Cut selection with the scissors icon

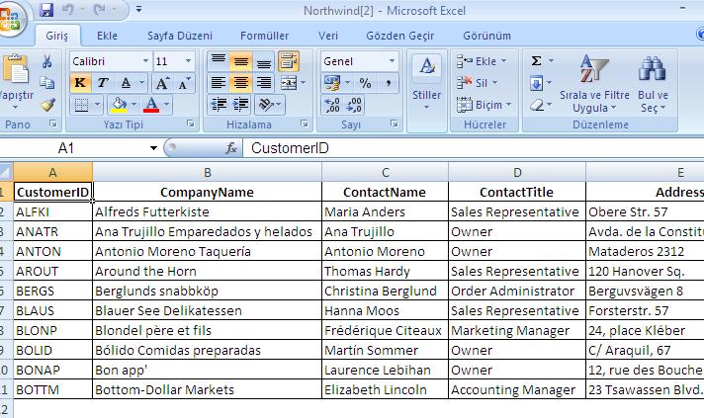tap(46, 61)
